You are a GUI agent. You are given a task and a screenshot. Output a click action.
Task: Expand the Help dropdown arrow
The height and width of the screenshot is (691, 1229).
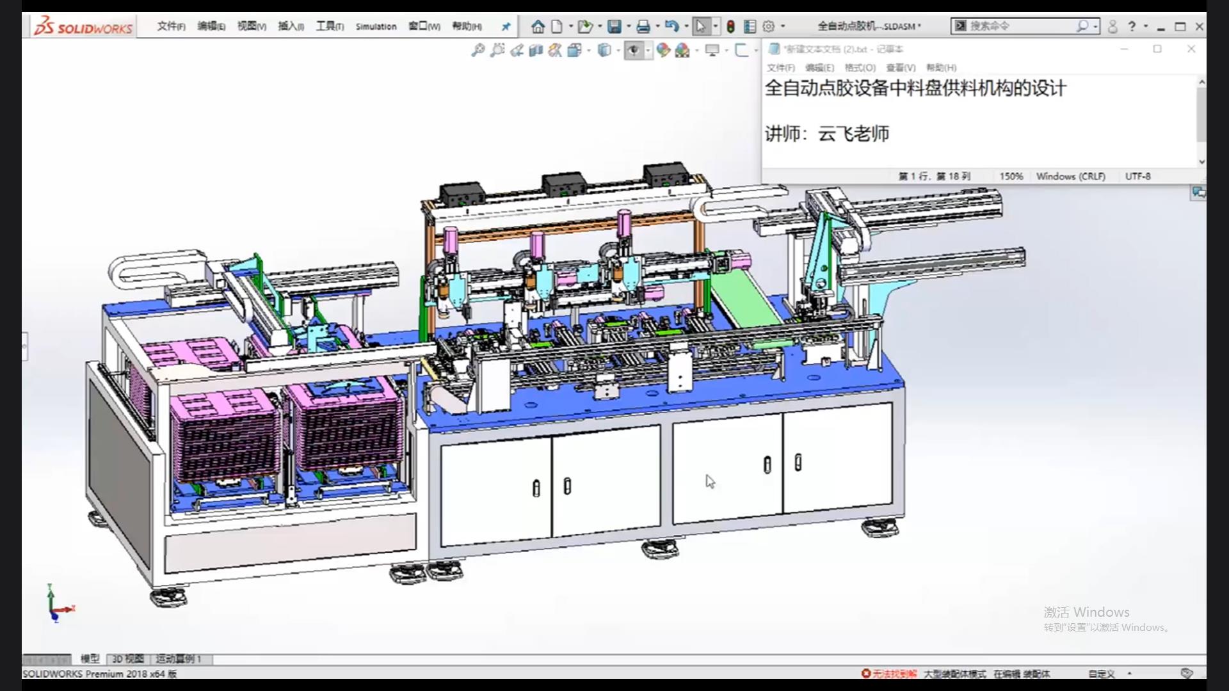(x=1146, y=27)
